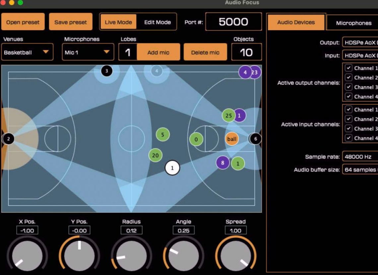
Task: Select black microphone marker 2 on left edge
Action: tap(9, 139)
